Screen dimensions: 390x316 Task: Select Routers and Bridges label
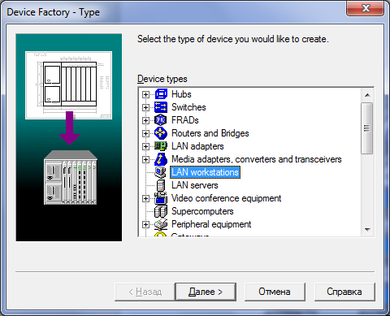(x=210, y=133)
